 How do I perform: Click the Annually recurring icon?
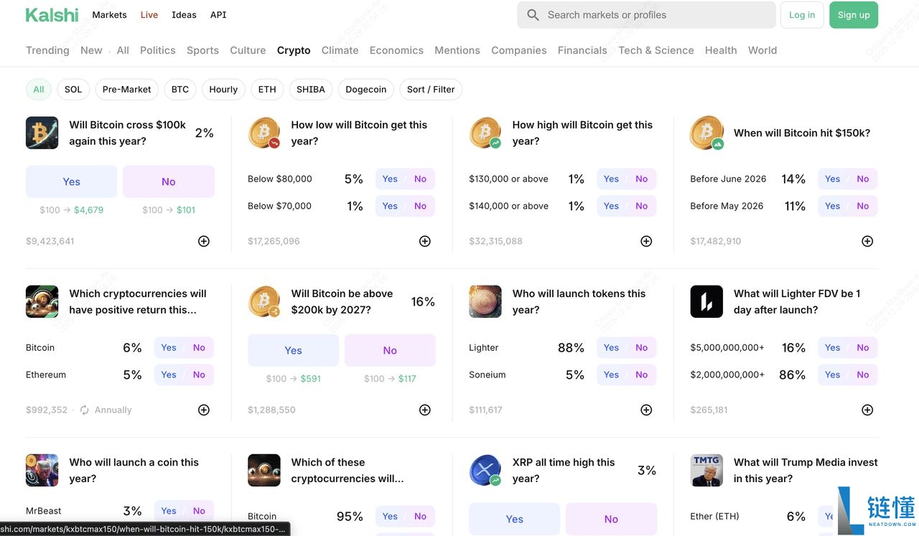[84, 410]
